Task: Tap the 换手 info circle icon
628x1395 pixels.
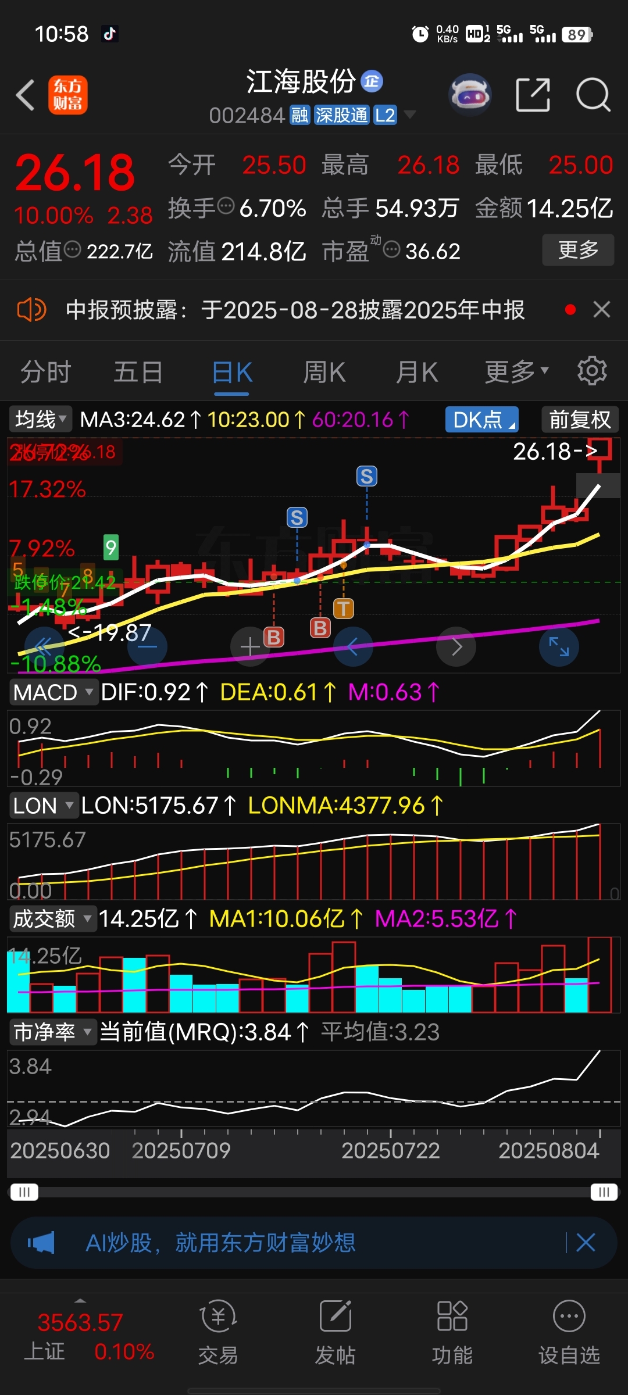Action: [226, 206]
